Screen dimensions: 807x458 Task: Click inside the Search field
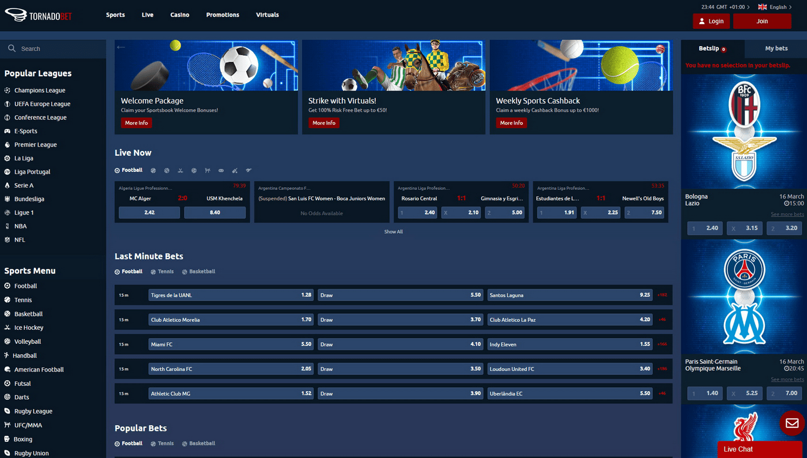point(53,48)
